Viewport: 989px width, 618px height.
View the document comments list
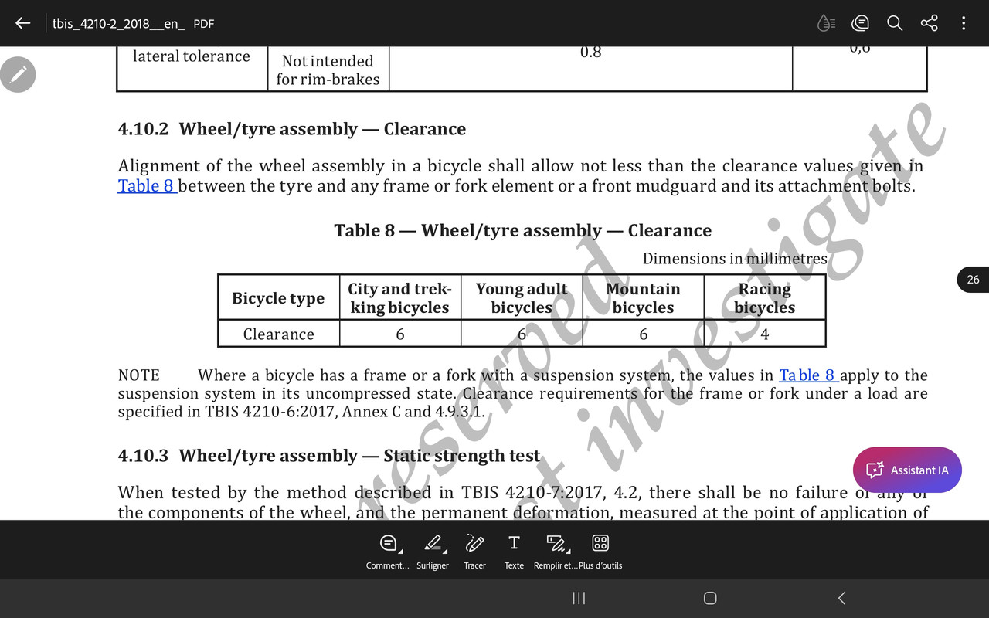(x=860, y=22)
